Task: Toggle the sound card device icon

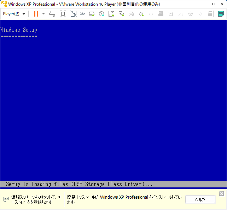Action: [141, 14]
